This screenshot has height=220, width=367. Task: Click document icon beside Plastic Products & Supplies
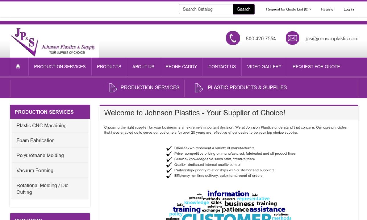tap(199, 88)
